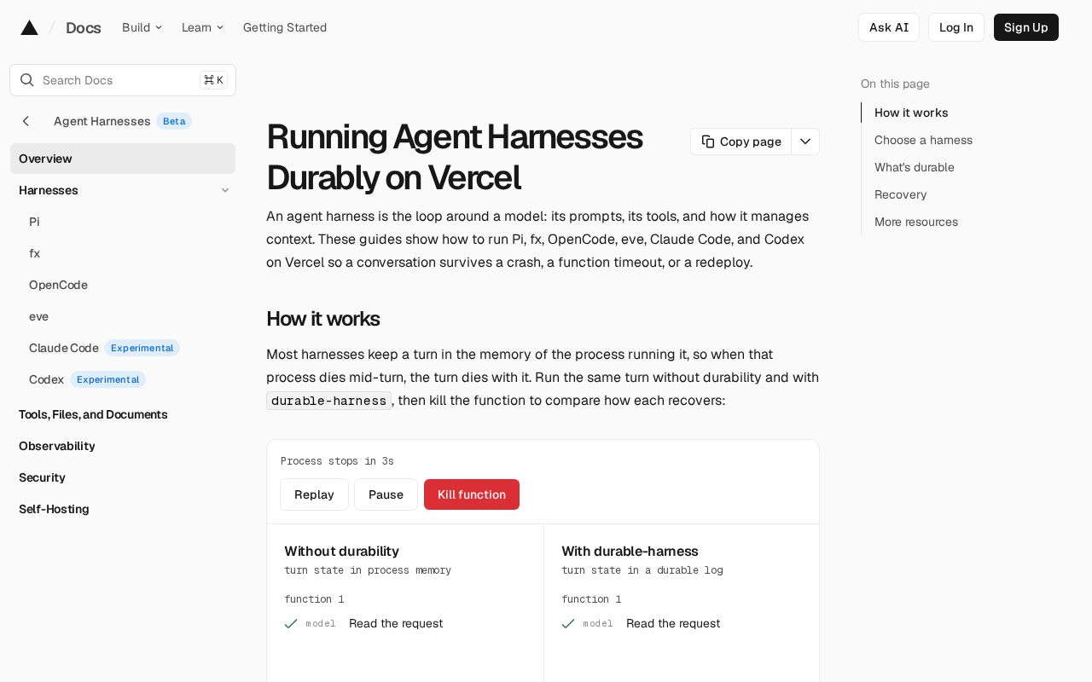Jump to What's durable section
The image size is (1092, 682).
click(915, 167)
